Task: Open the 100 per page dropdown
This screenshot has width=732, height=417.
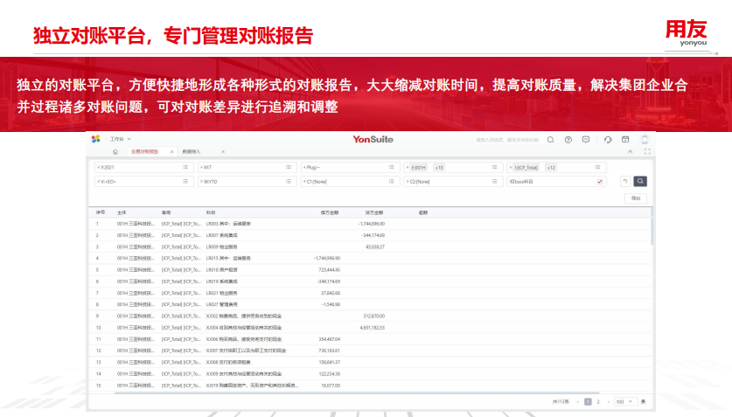Action: [x=624, y=401]
